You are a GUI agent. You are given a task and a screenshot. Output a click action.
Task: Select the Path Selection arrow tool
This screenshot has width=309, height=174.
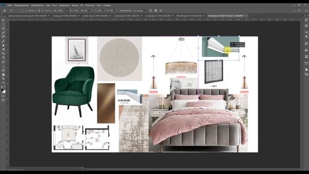click(x=3, y=66)
